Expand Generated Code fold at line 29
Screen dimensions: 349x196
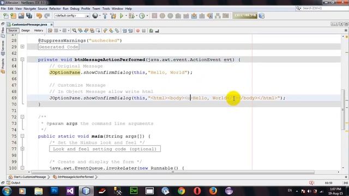click(x=22, y=47)
